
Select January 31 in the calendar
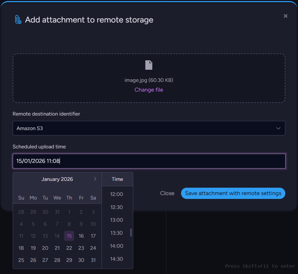coord(93,260)
